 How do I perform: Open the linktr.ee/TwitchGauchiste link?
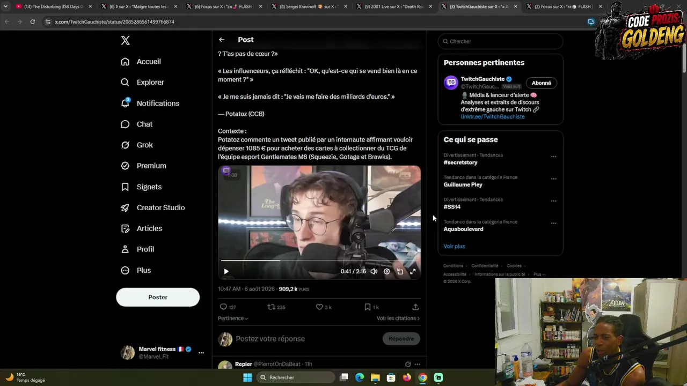click(x=493, y=117)
